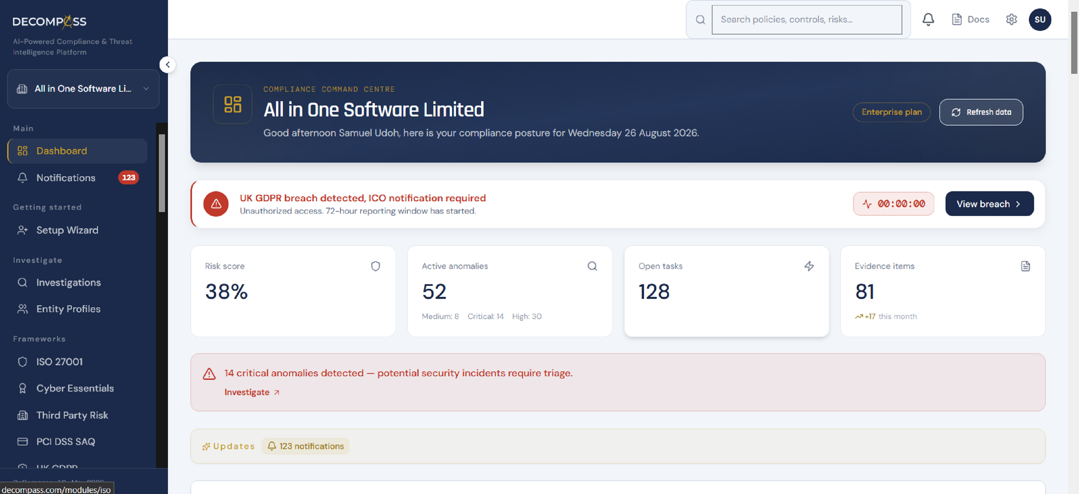Click the Enterprise plan badge
The height and width of the screenshot is (494, 1079).
[891, 112]
